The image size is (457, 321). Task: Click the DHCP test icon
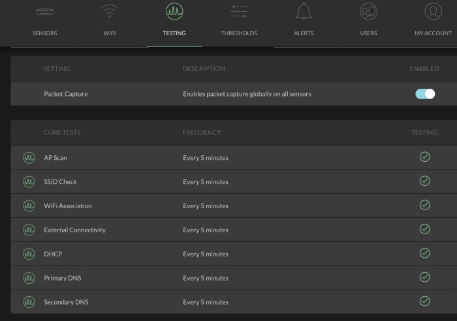[29, 254]
